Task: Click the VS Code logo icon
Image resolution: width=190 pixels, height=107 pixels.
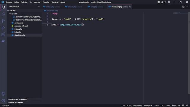Action: point(3,2)
